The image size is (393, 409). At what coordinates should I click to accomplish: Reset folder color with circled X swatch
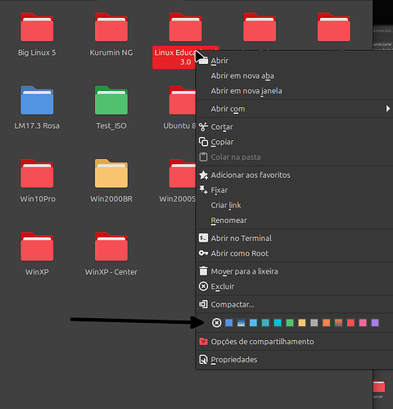[217, 323]
